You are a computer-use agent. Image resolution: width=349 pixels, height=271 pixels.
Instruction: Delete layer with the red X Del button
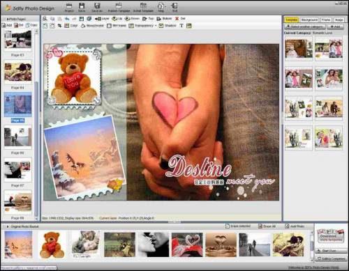click(180, 19)
